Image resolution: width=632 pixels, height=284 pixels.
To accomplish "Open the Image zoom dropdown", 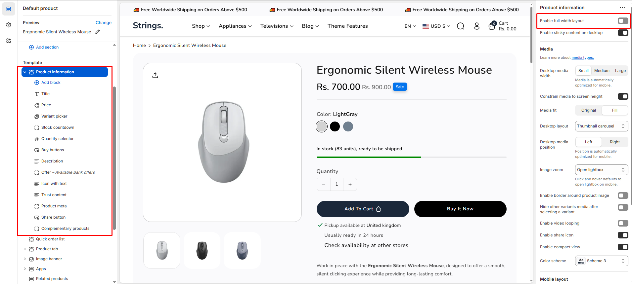I will [601, 170].
